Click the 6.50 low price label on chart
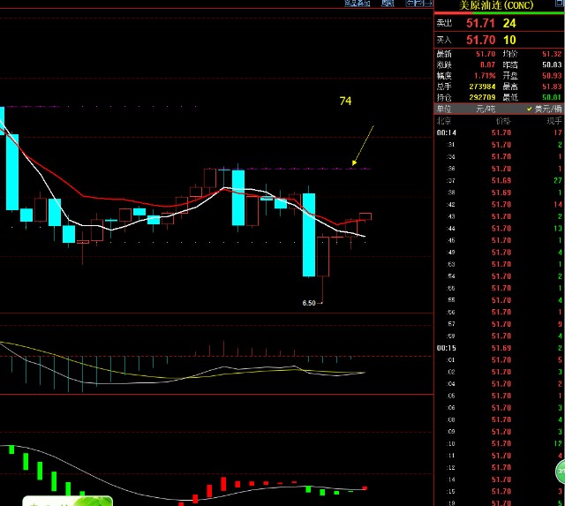Viewport: 565px width, 506px height. point(309,303)
